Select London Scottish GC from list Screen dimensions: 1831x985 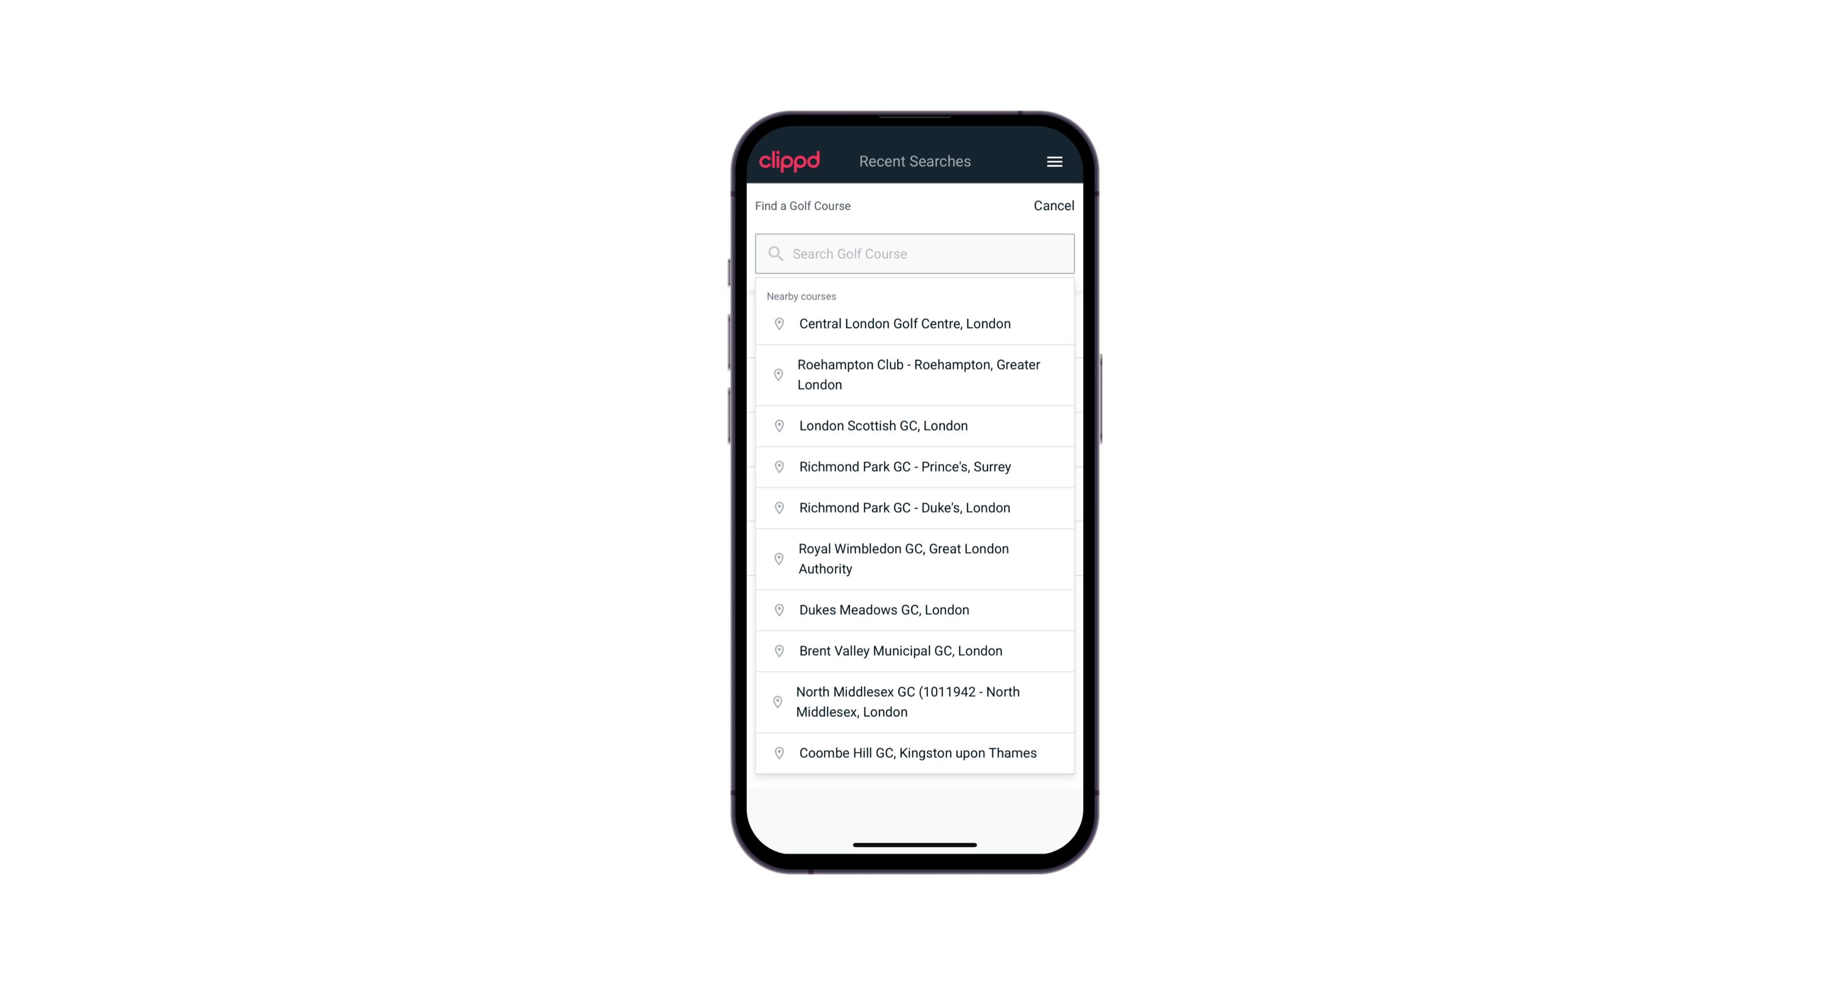915,426
